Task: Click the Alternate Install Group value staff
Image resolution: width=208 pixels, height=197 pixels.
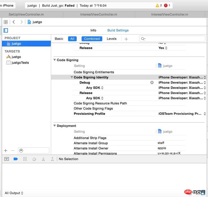Action: pyautogui.click(x=161, y=143)
